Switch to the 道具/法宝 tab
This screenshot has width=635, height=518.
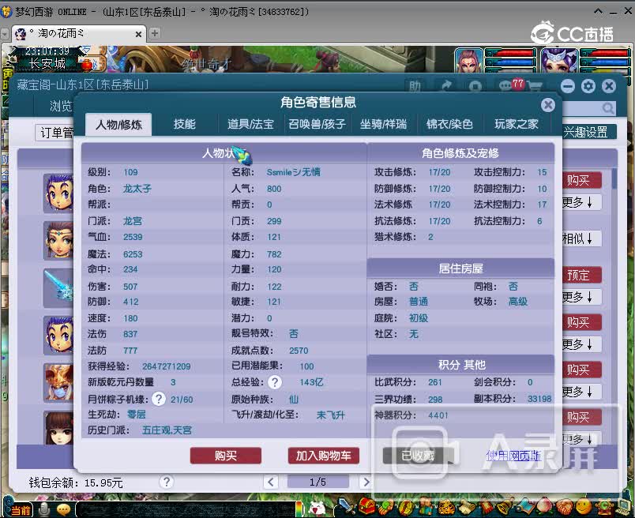[250, 124]
